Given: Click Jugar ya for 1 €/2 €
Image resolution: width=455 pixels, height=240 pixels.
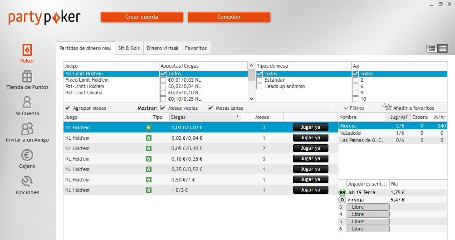Looking at the screenshot, I should [x=310, y=190].
